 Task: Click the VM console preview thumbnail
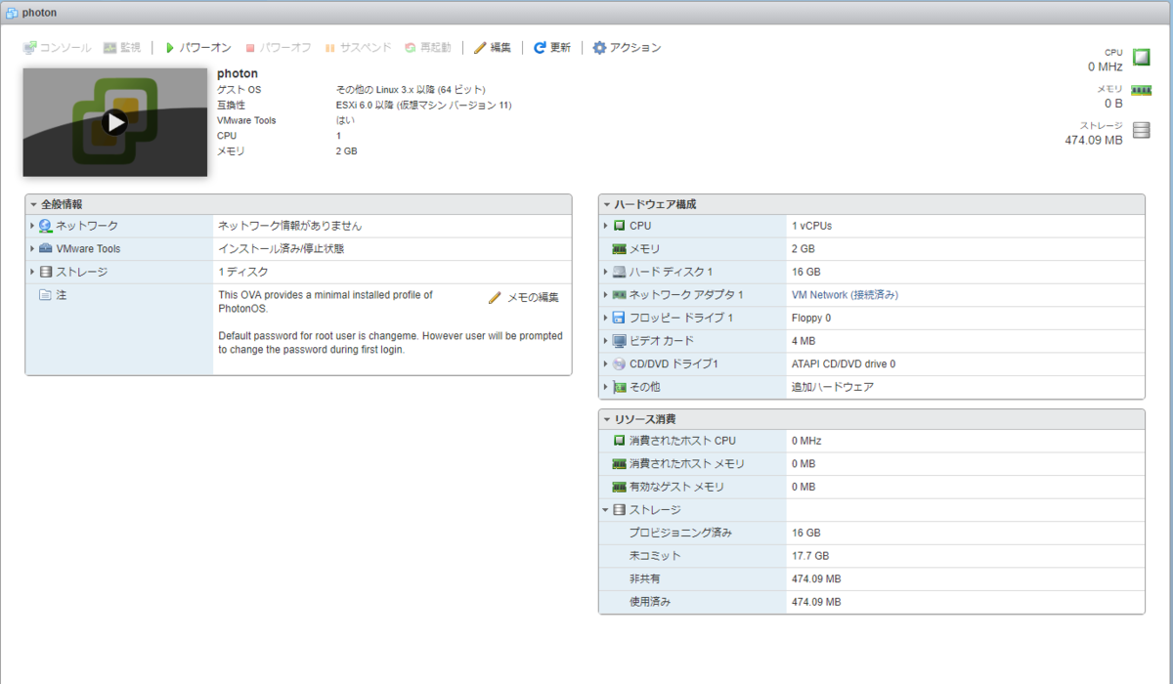[x=114, y=121]
